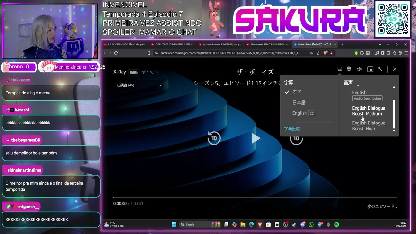This screenshot has width=416, height=234.
Task: Open the subtitles and audio menu icon
Action: pyautogui.click(x=340, y=69)
